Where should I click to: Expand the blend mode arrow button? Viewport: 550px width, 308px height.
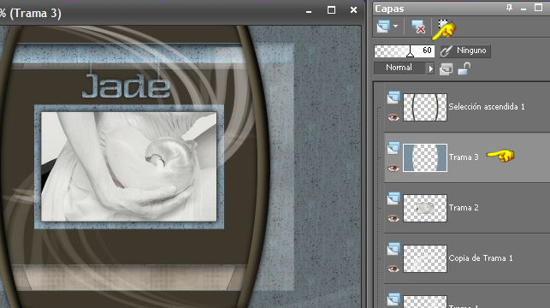[429, 68]
